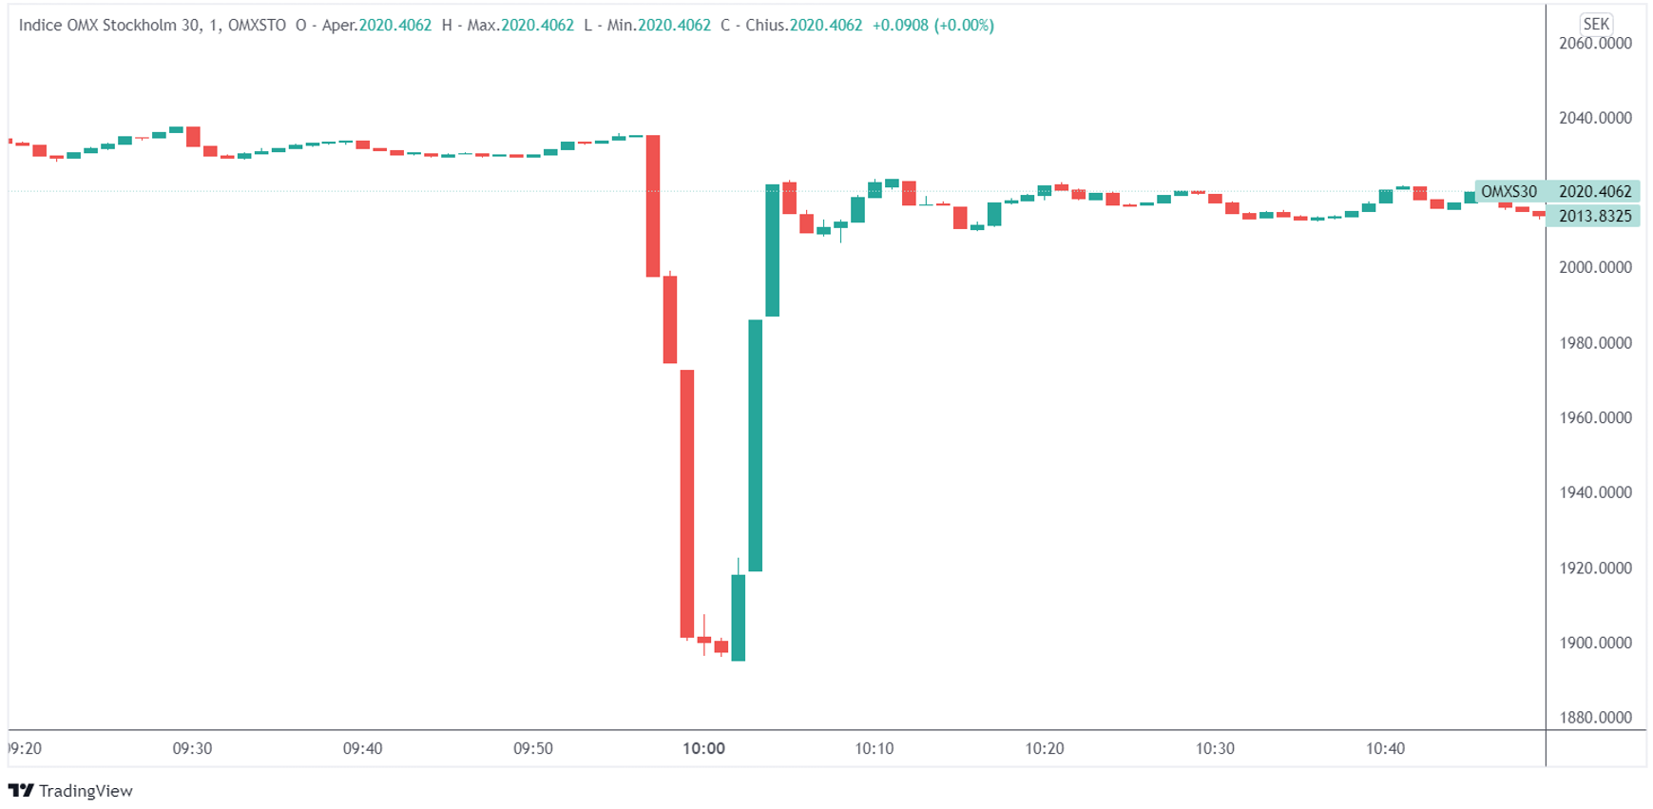Click the 2060.0000 price scale label
Viewport: 1653px width, 809px height.
click(1595, 43)
